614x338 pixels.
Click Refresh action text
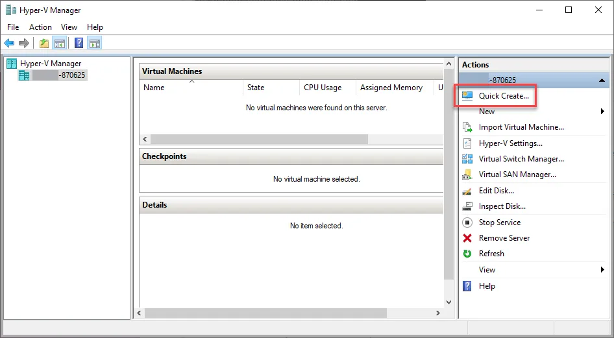(491, 254)
